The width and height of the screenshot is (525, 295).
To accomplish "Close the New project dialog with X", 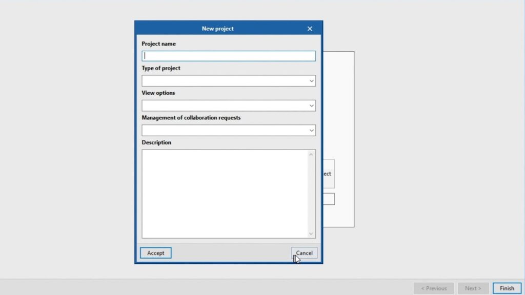I will point(310,29).
